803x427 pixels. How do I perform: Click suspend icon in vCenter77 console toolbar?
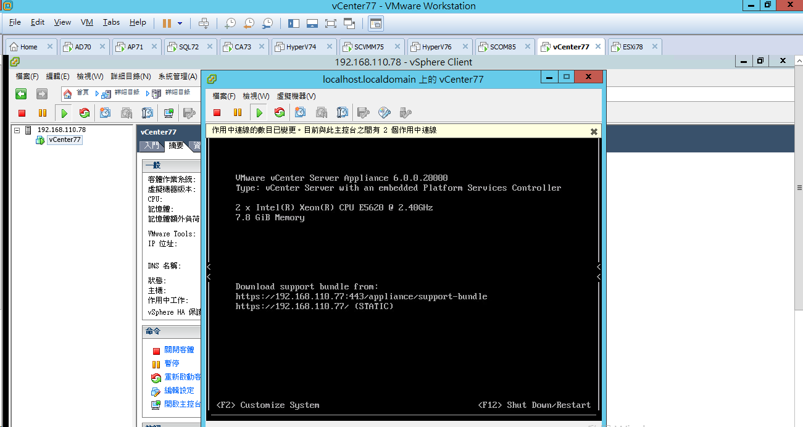coord(238,112)
